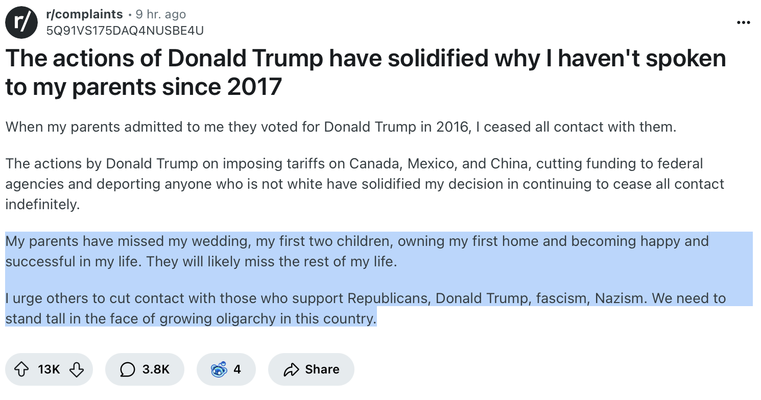Open the 3.8K comments count
761x400 pixels.
[x=156, y=369]
